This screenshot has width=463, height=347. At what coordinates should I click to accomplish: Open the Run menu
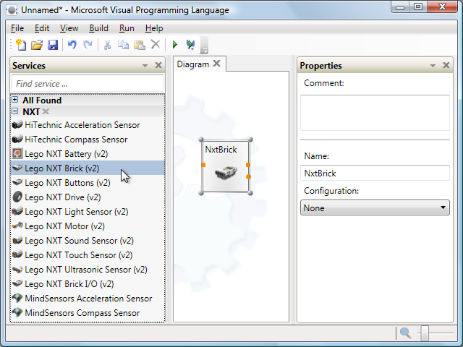tap(127, 28)
